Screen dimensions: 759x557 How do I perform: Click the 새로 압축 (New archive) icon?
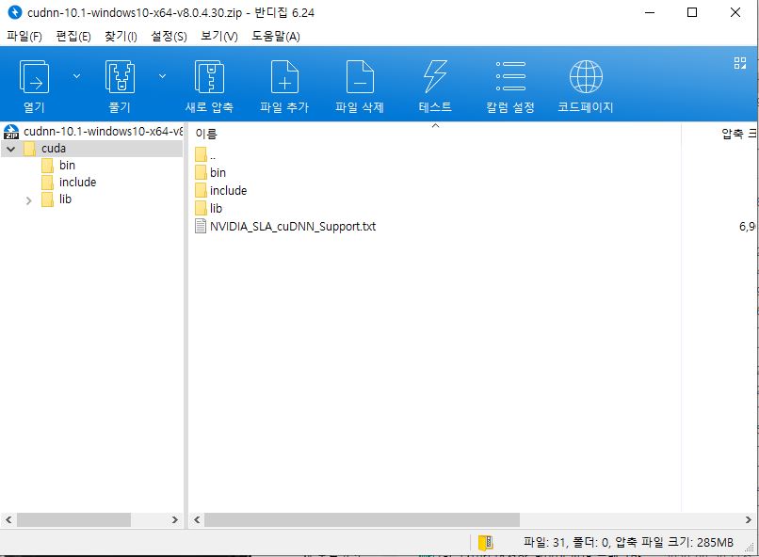pos(209,77)
